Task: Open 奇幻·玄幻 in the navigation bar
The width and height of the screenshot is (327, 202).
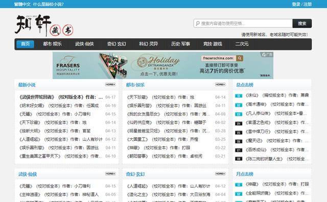Action: (x=116, y=44)
